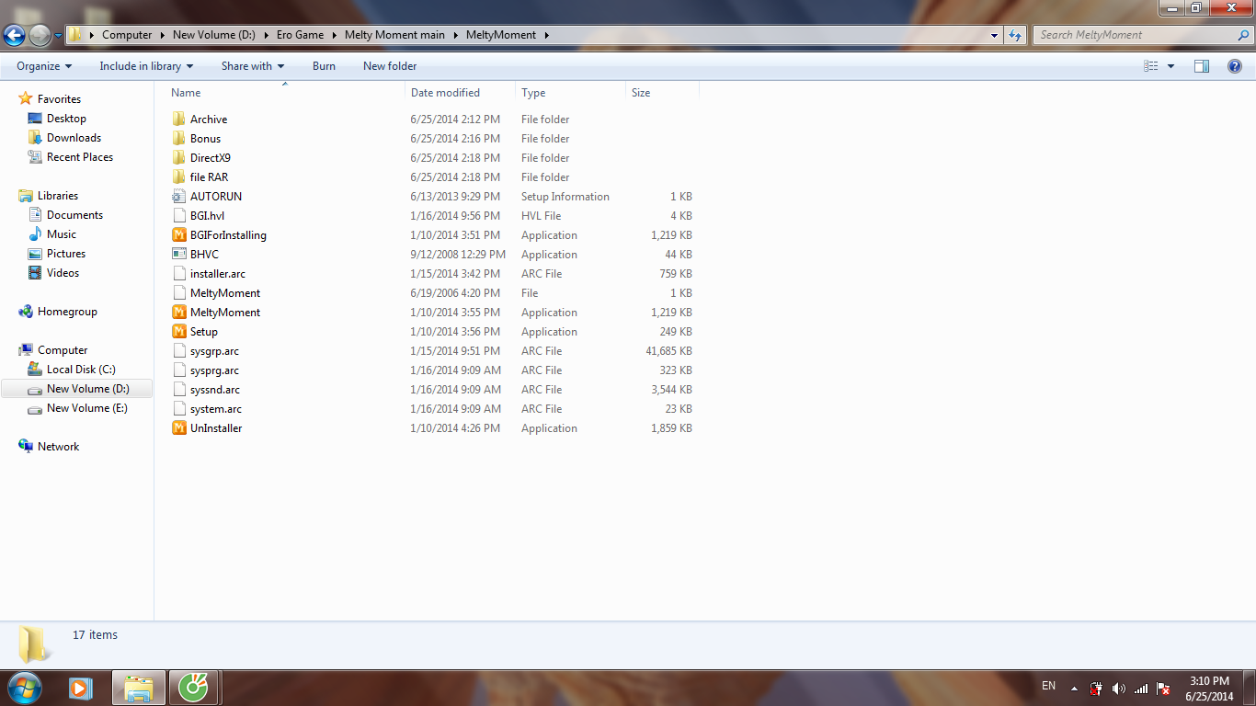Screen dimensions: 1256x706
Task: Go to Ero Game breadcrumb
Action: tap(300, 35)
